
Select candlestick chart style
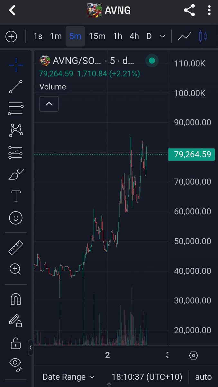(203, 36)
